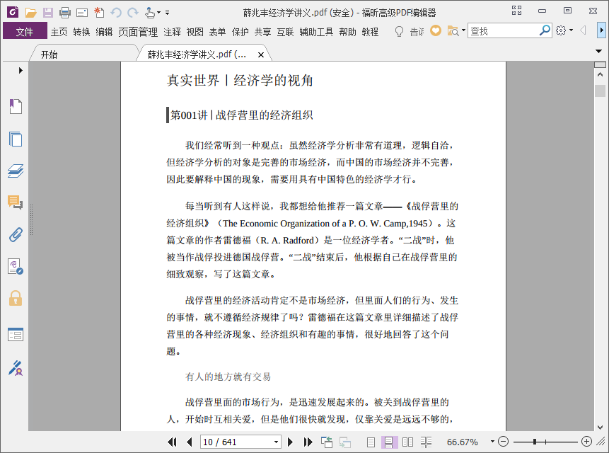Switch to the 开始 document tab

(x=50, y=55)
